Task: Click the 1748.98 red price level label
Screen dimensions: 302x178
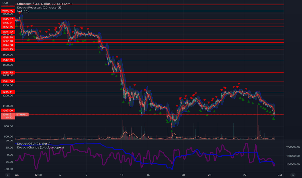Action: click(8, 37)
